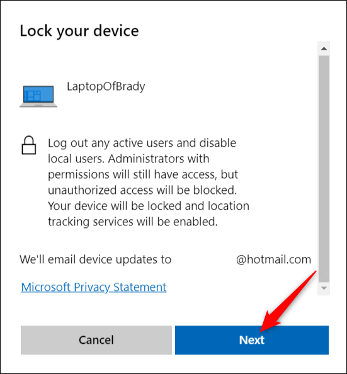
Task: Select the LaptopOfBrady device name
Action: point(106,87)
